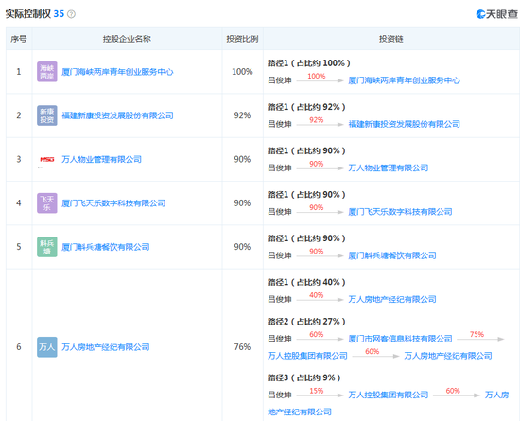
Task: Open 万人控股集团有限公司 link in path 3
Action: pos(389,395)
